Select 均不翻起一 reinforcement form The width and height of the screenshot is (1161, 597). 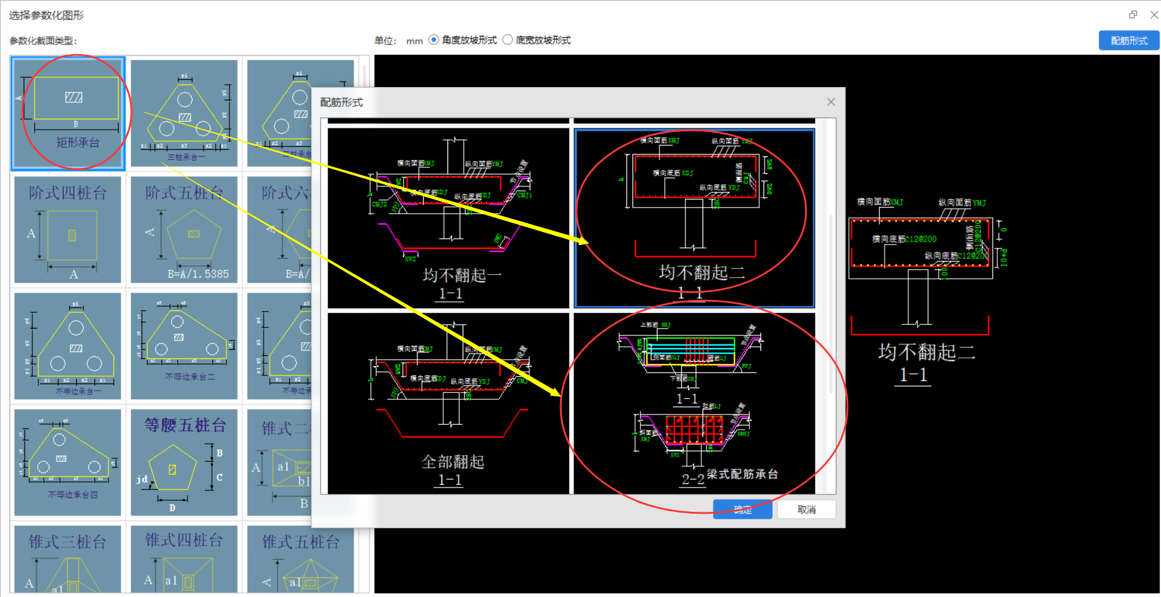[x=448, y=218]
